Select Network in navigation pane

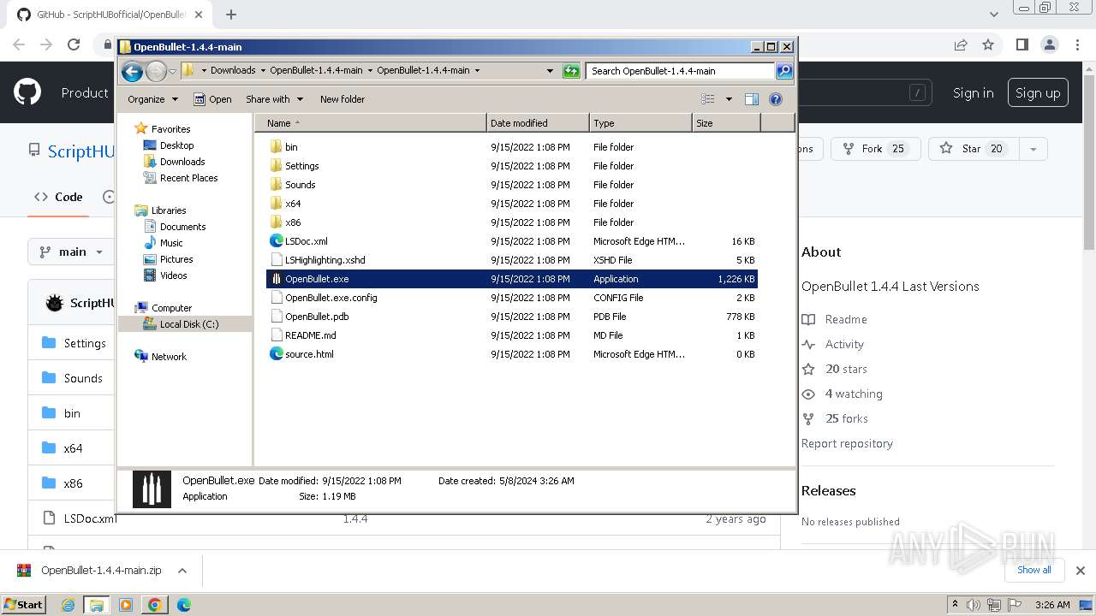coord(169,357)
